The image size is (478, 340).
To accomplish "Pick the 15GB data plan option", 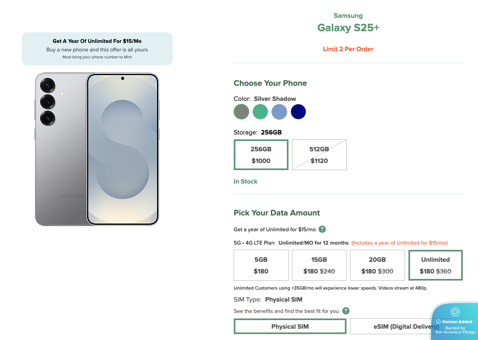I will coord(319,265).
